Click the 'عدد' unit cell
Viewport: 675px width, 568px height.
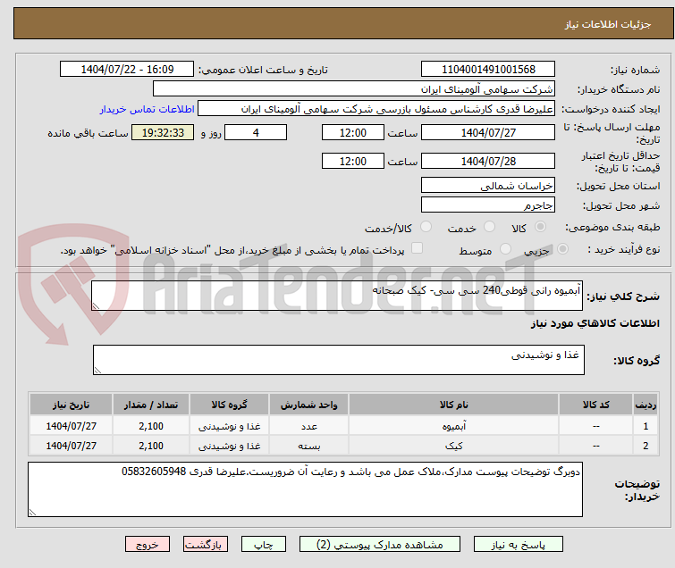308,426
